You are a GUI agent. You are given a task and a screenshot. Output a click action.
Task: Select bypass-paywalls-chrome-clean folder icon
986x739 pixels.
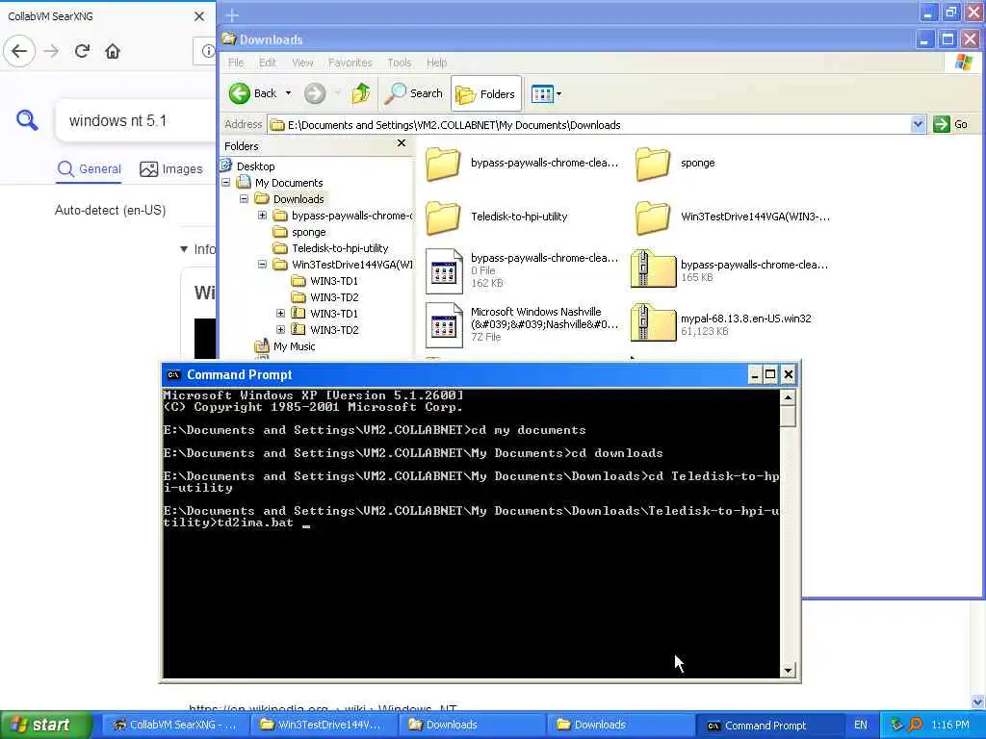443,164
